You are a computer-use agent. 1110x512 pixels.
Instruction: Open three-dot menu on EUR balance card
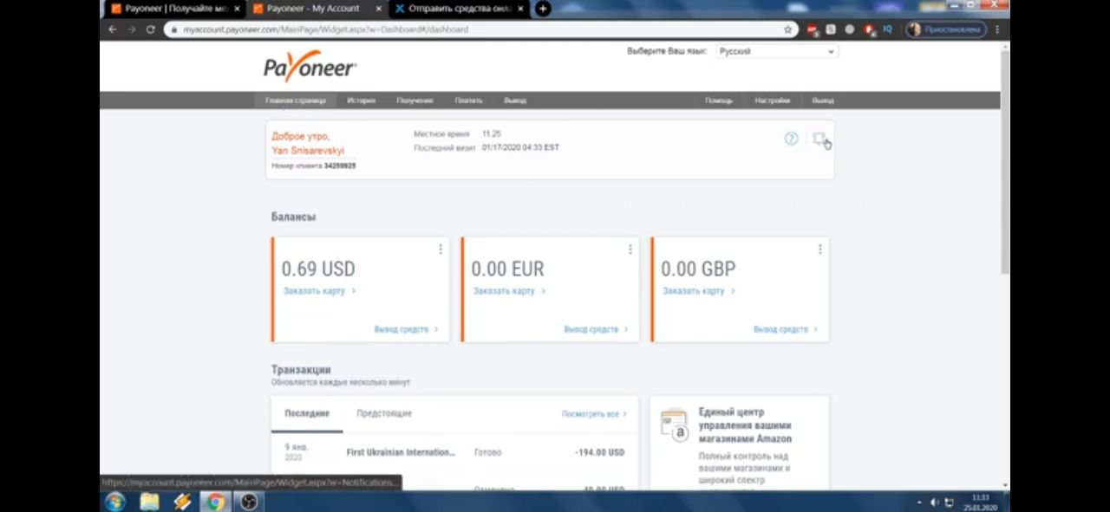point(630,250)
